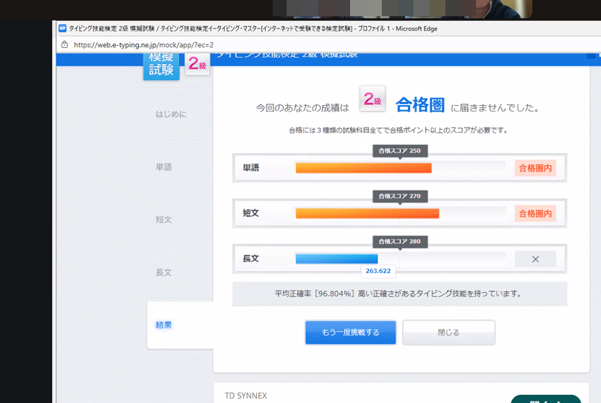Select the 結果 sidebar tab

click(x=164, y=325)
